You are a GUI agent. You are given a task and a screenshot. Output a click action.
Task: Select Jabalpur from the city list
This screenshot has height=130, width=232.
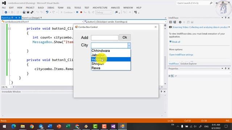pyautogui.click(x=111, y=55)
